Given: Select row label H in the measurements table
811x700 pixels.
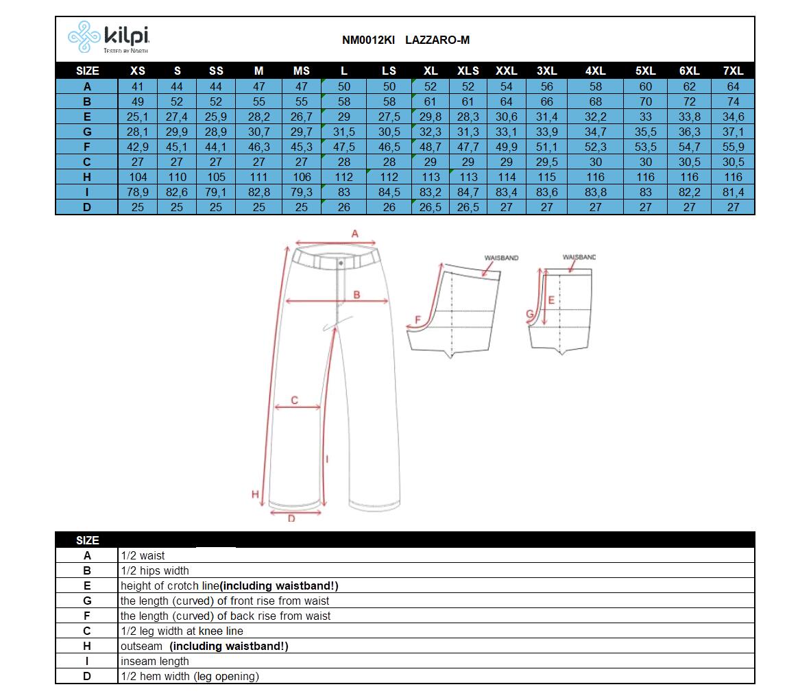Looking at the screenshot, I should (x=87, y=177).
